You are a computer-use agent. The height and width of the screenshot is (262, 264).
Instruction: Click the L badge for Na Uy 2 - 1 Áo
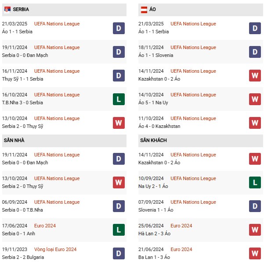[x=255, y=182]
